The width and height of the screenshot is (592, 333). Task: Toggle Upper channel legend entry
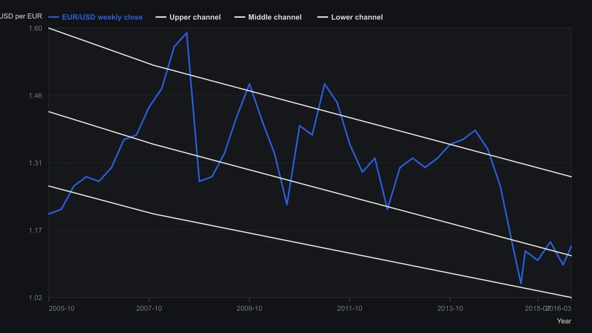pos(188,17)
